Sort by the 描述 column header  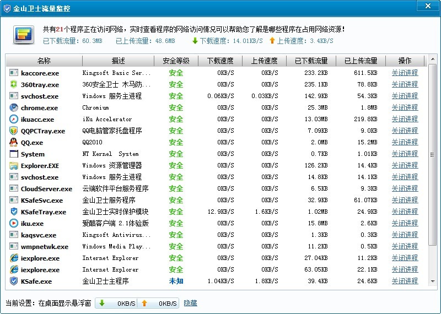[118, 61]
